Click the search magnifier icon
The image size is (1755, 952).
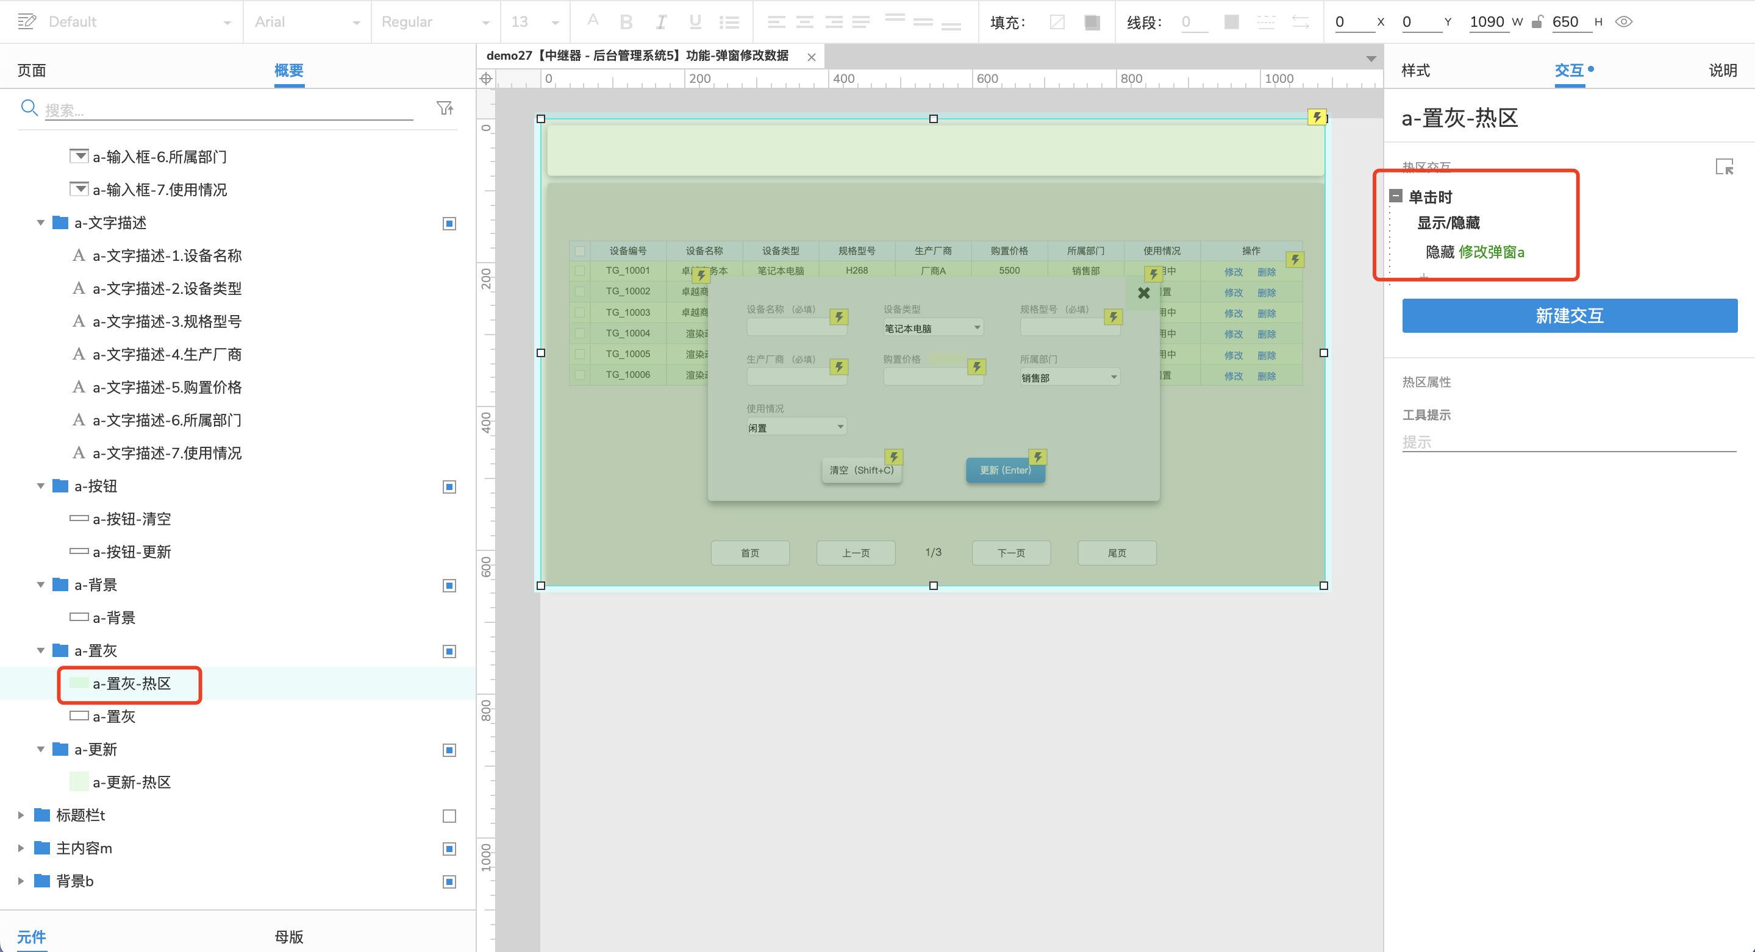(x=29, y=108)
